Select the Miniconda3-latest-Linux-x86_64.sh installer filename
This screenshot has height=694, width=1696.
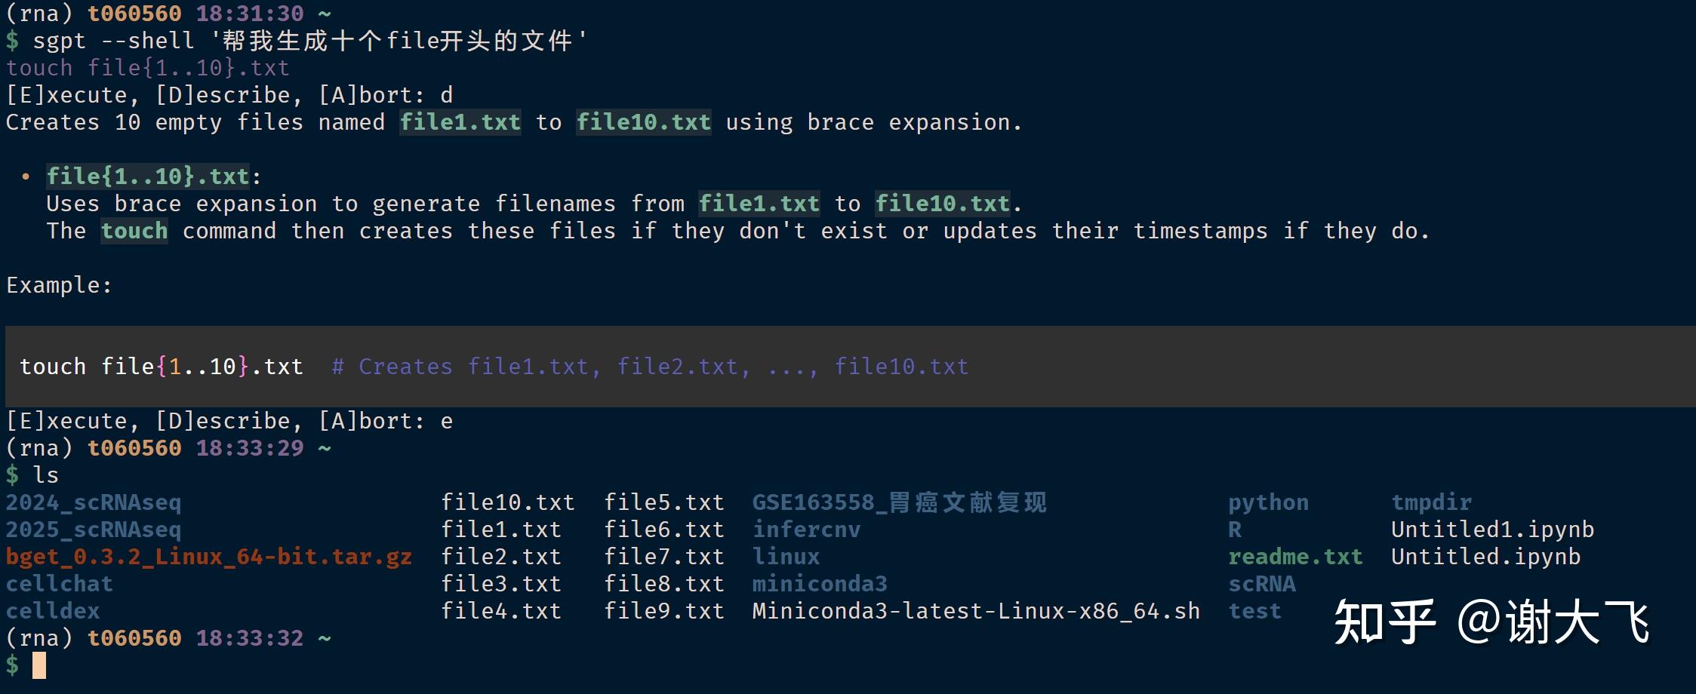tap(976, 611)
